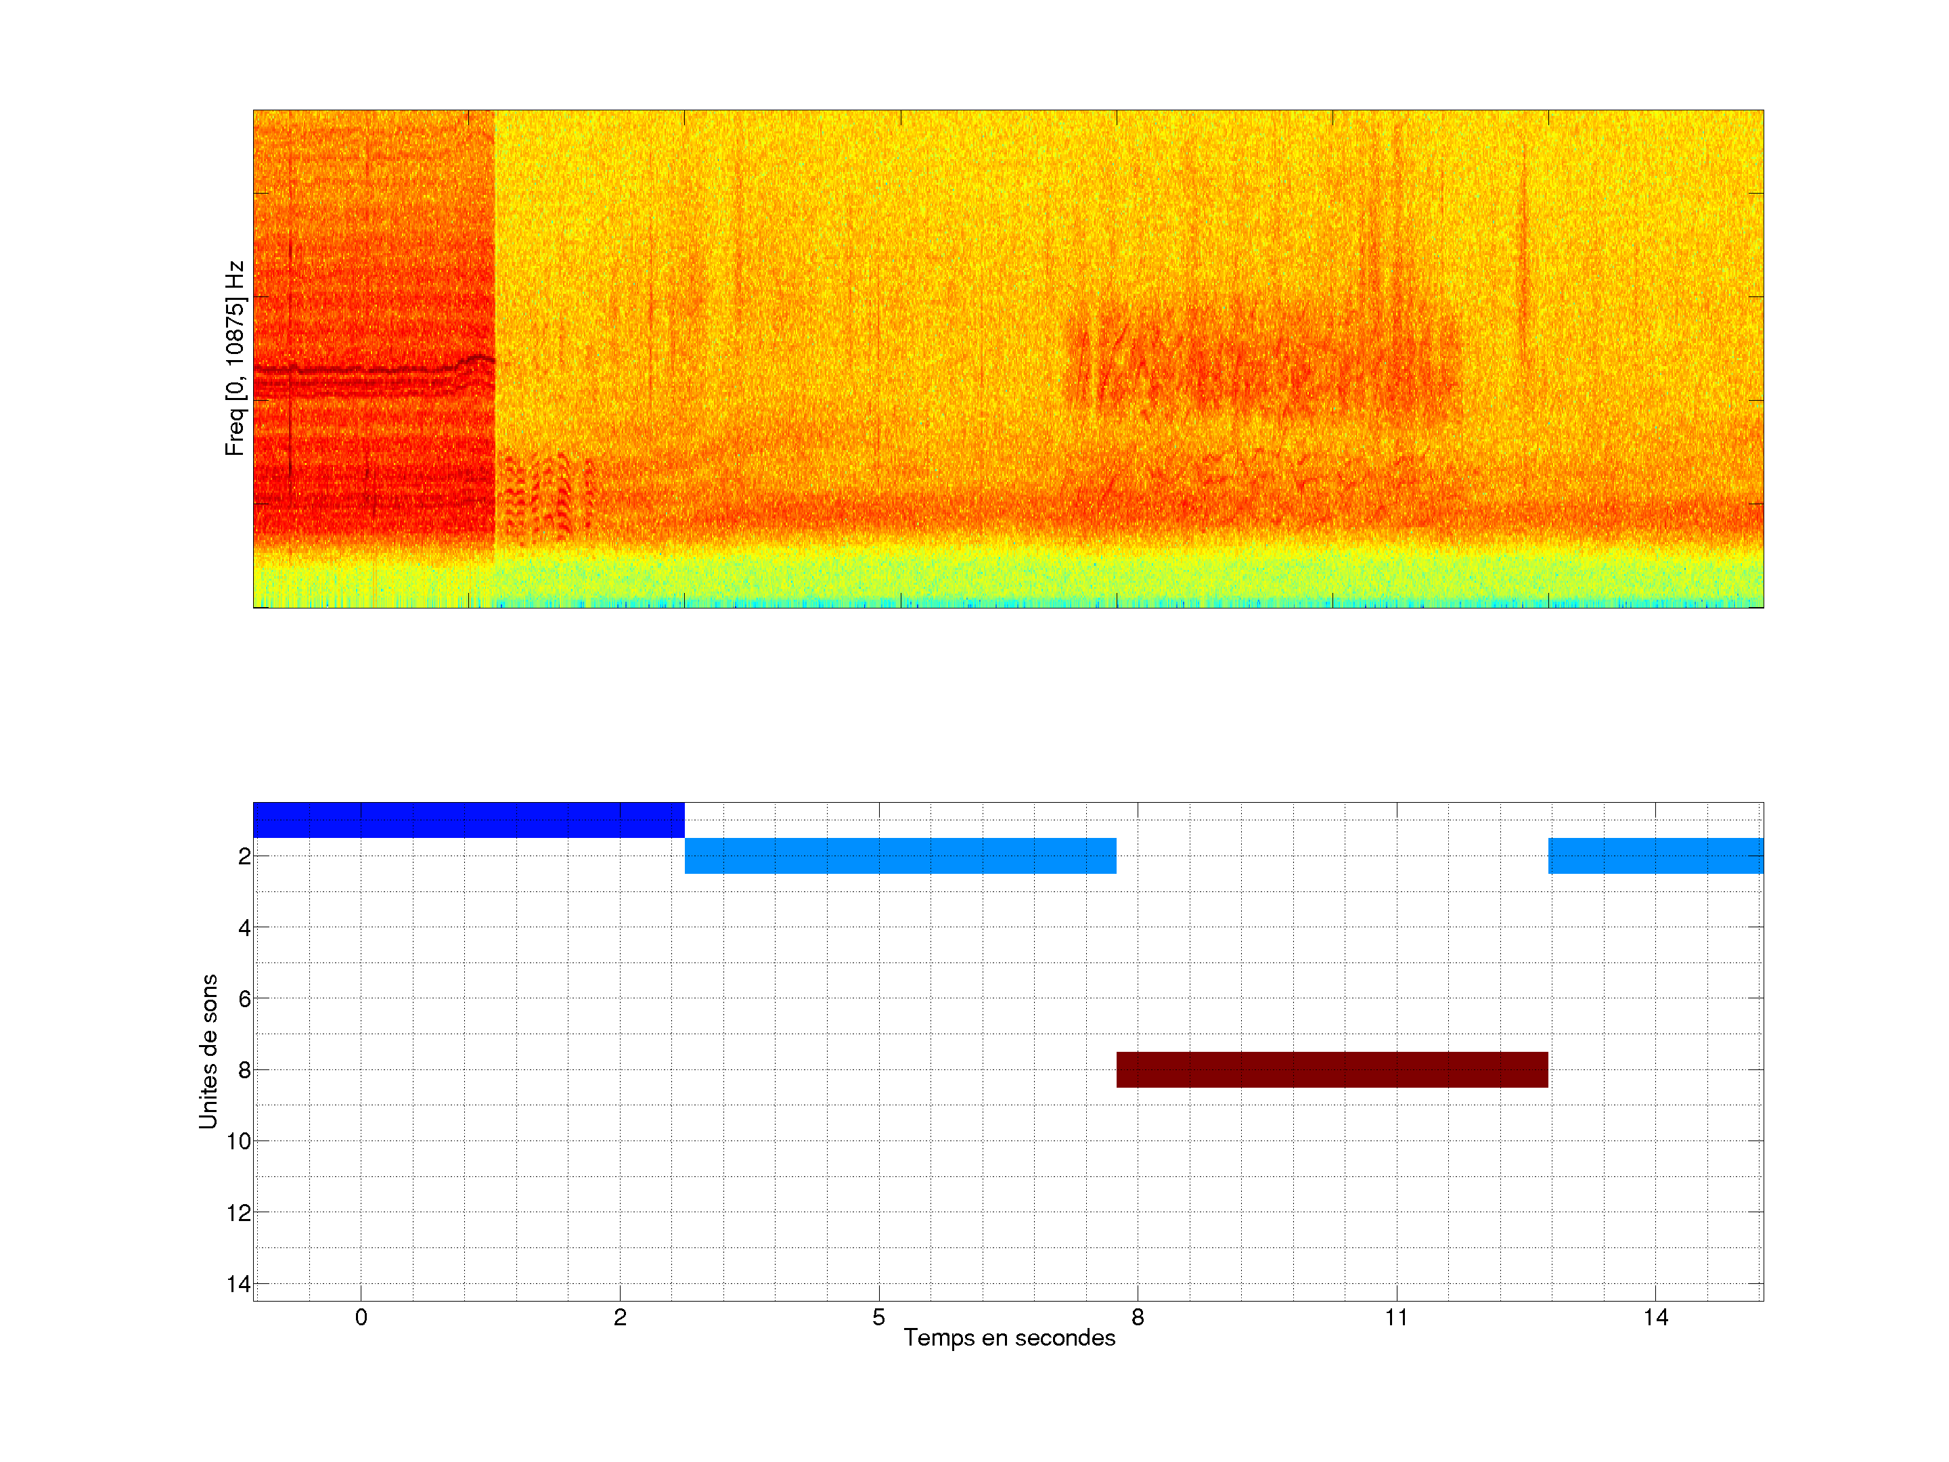Click the 'Temps en secondes' axis label

coord(1009,1337)
